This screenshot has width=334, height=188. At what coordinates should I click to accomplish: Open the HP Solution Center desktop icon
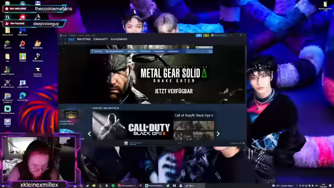pyautogui.click(x=7, y=84)
